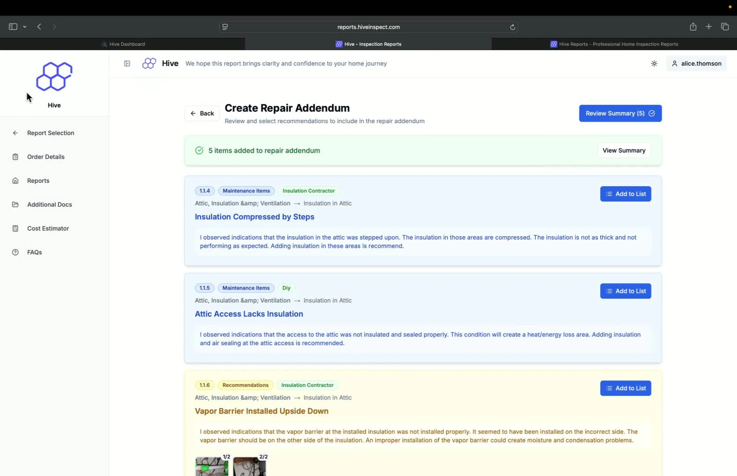Viewport: 737px width, 476px height.
Task: Click the Report Selection left arrow icon
Action: tap(15, 133)
